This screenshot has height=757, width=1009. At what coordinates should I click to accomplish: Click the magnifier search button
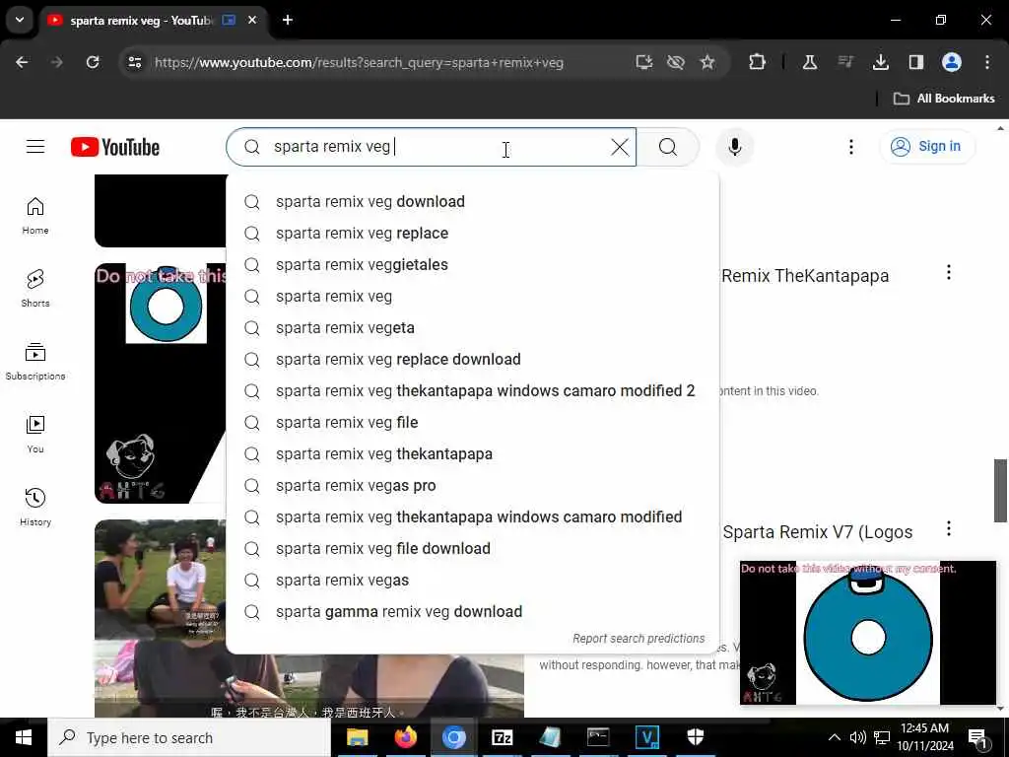click(668, 147)
